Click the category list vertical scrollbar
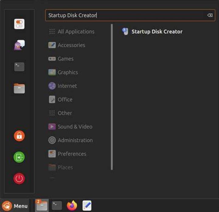This screenshot has height=212, width=219. pyautogui.click(x=112, y=97)
